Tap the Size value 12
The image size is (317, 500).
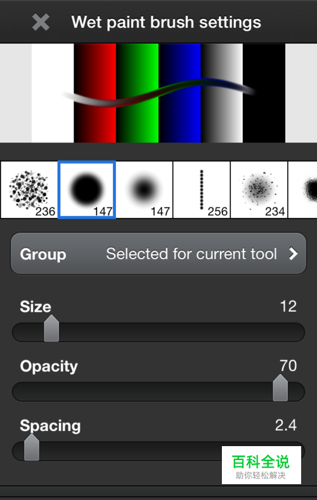pyautogui.click(x=288, y=307)
